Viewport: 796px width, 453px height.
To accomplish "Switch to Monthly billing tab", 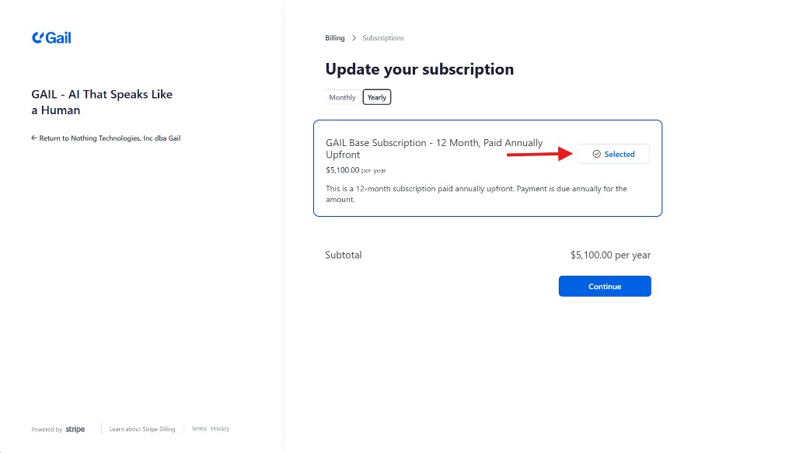I will [x=342, y=97].
